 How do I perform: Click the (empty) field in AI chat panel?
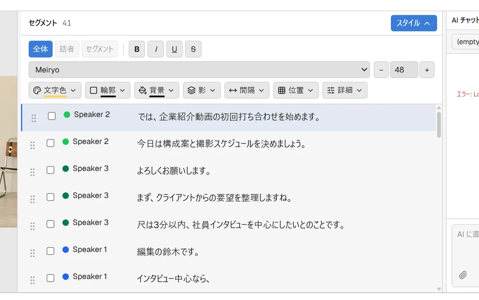point(465,41)
